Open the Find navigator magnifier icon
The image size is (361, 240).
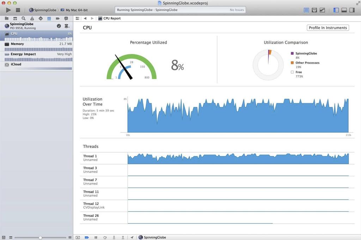pos(24,18)
